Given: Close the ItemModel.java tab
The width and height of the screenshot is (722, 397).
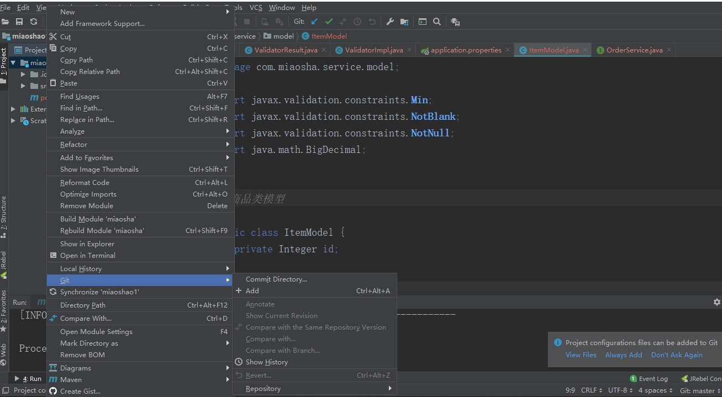Looking at the screenshot, I should [584, 50].
